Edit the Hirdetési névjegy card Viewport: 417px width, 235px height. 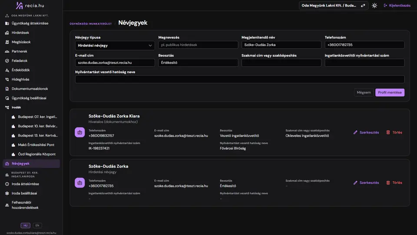click(366, 183)
